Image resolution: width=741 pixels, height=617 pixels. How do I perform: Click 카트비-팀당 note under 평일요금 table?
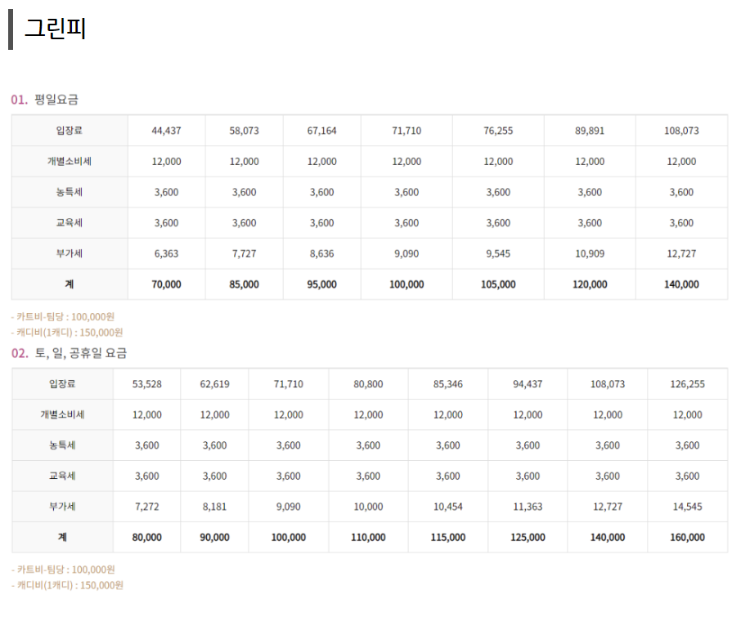pyautogui.click(x=63, y=317)
